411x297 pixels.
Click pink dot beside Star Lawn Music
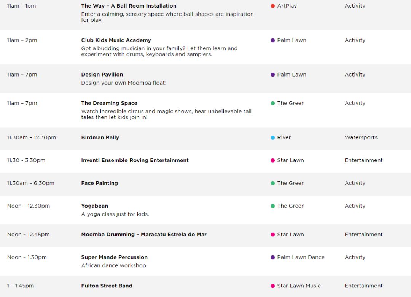(x=272, y=286)
